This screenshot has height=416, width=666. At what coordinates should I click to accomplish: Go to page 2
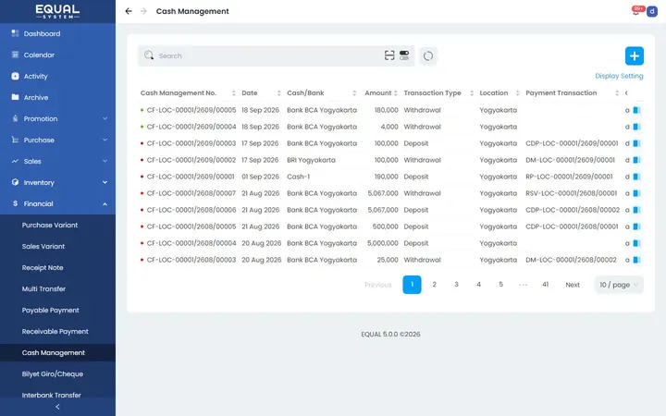434,285
